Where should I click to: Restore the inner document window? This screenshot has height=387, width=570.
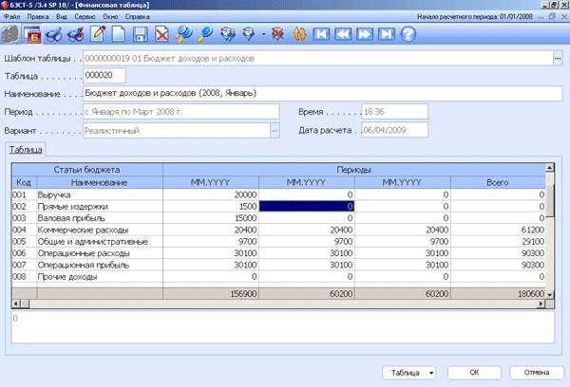click(552, 17)
